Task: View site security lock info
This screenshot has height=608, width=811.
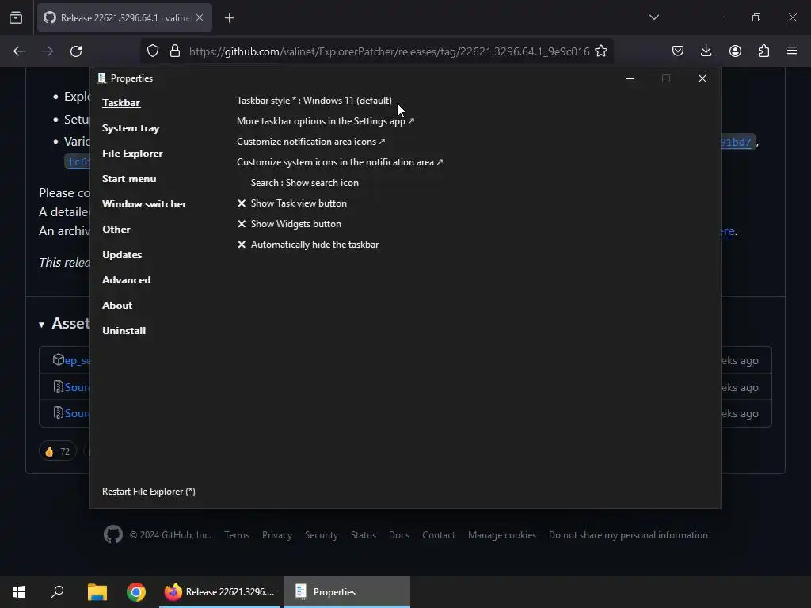Action: point(175,51)
